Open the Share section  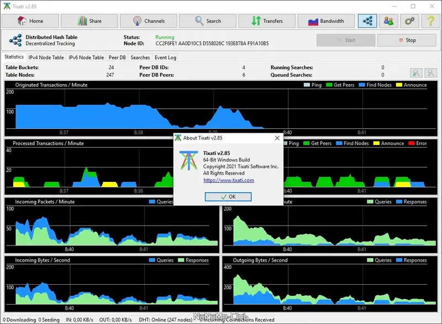coord(90,21)
